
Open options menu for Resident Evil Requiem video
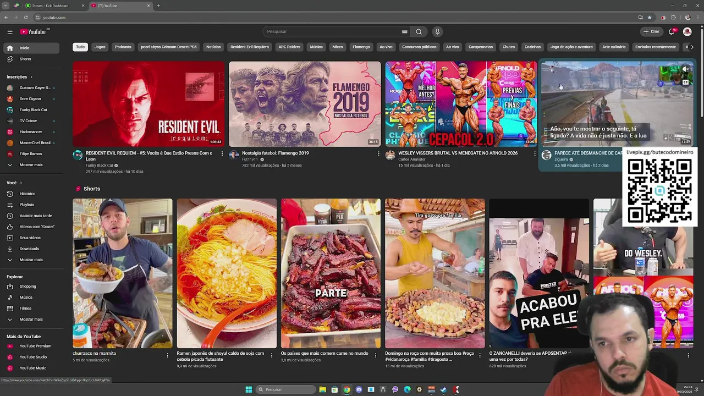[x=222, y=153]
